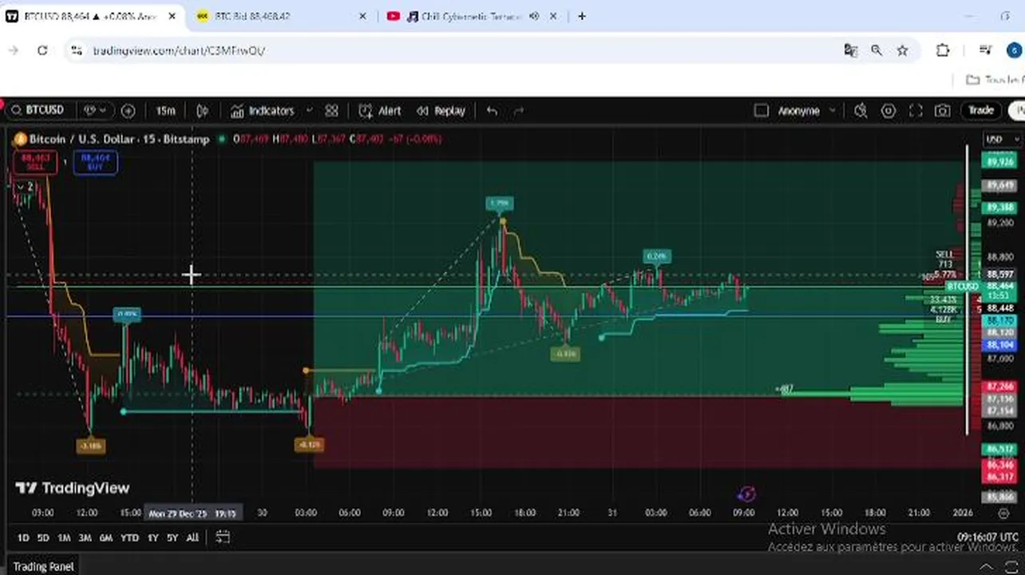Click the purple replay marker on timeline
Screen dimensions: 1025x575
click(x=746, y=494)
